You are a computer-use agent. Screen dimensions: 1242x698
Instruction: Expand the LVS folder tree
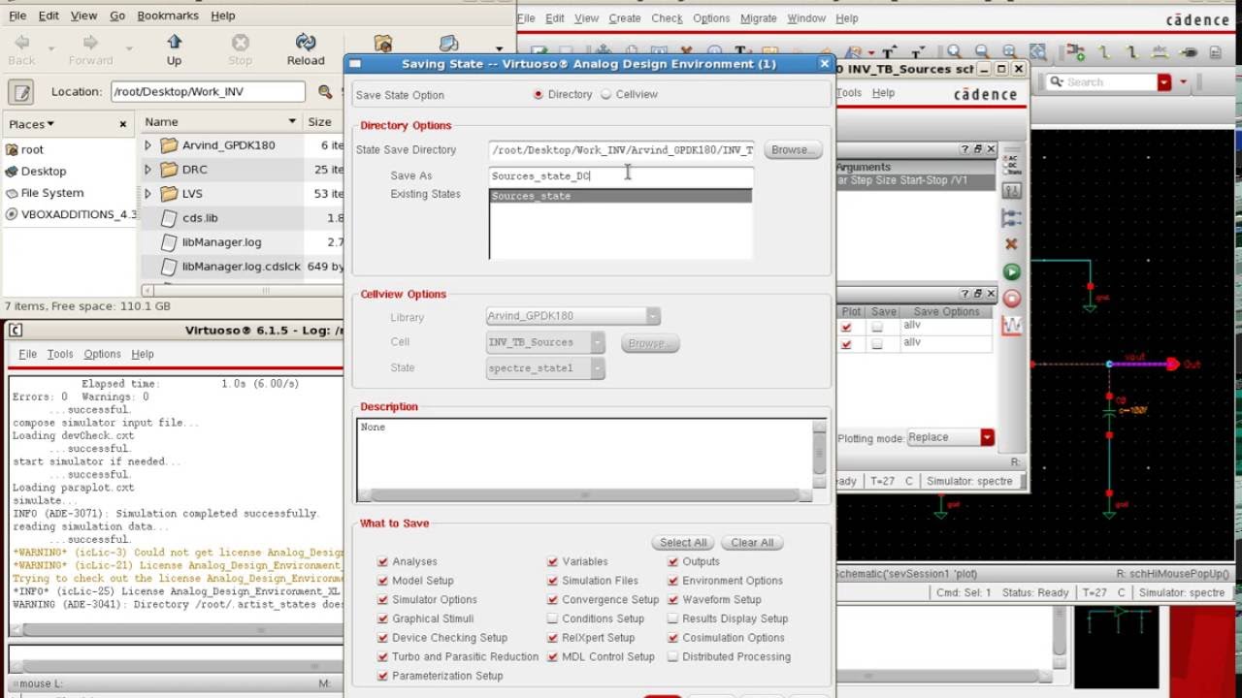point(148,193)
